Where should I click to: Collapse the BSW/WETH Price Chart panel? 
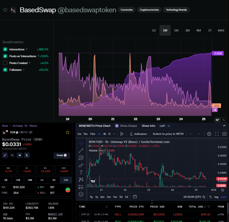[224, 126]
